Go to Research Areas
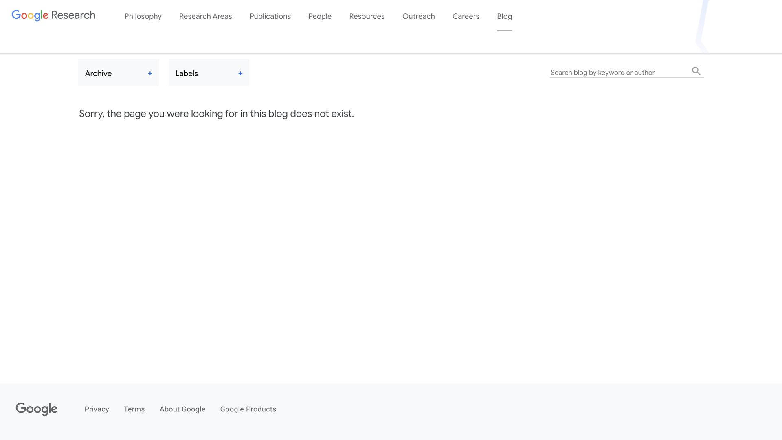The height and width of the screenshot is (440, 782). click(206, 16)
